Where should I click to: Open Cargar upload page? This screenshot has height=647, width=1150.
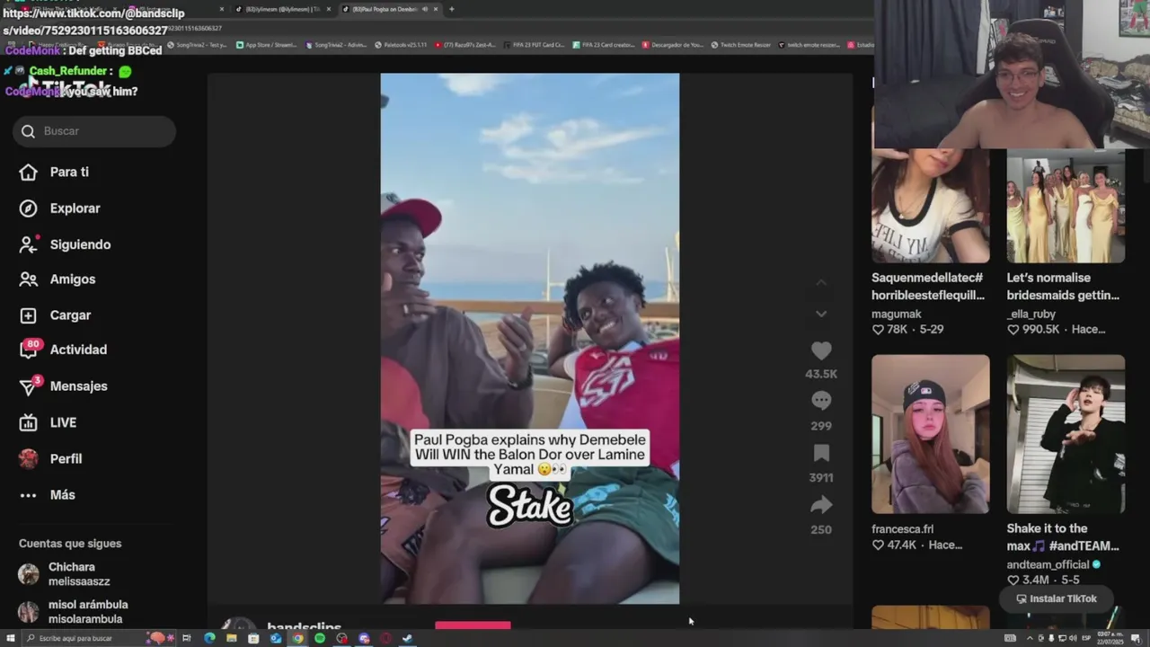[55, 315]
